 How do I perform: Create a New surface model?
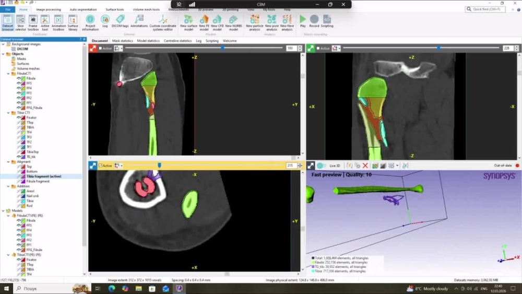(188, 22)
